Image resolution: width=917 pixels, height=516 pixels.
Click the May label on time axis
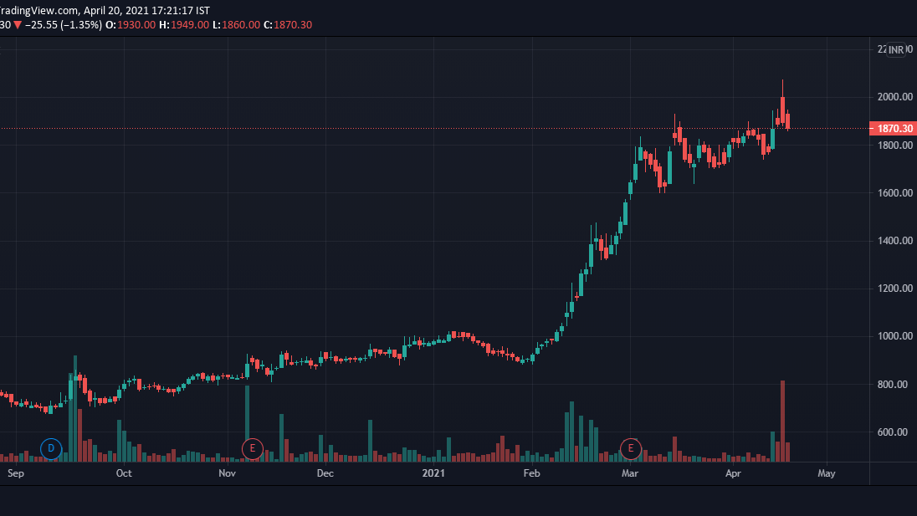point(826,474)
